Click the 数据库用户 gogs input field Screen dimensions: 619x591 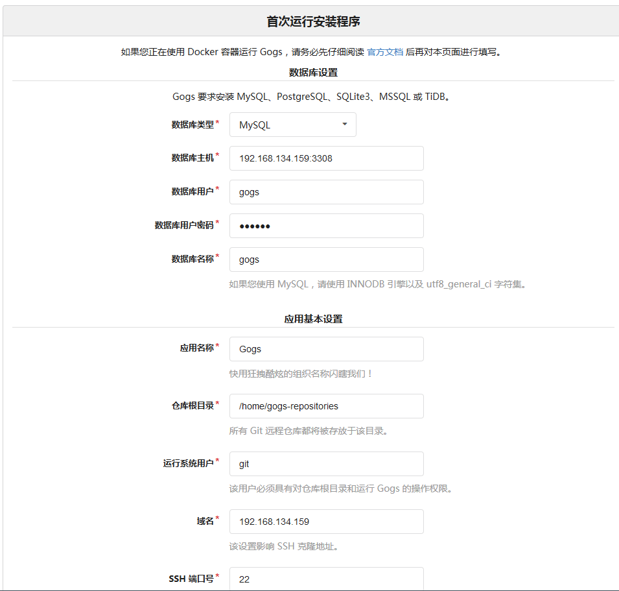327,192
